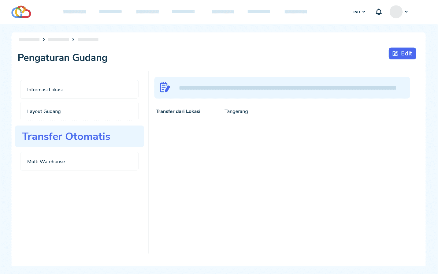Open the notifications bell

379,12
